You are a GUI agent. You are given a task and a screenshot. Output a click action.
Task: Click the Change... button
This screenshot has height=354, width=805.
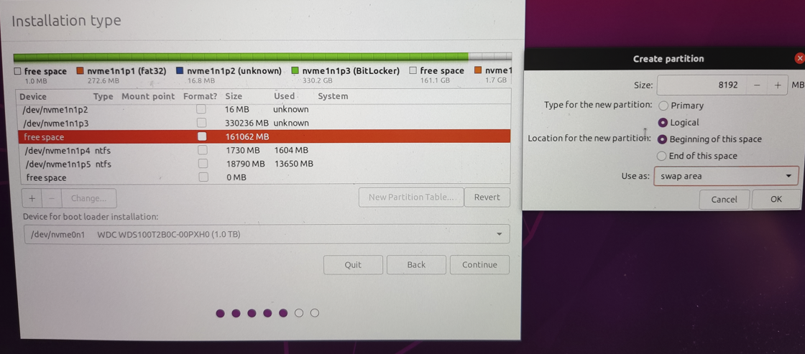[89, 198]
